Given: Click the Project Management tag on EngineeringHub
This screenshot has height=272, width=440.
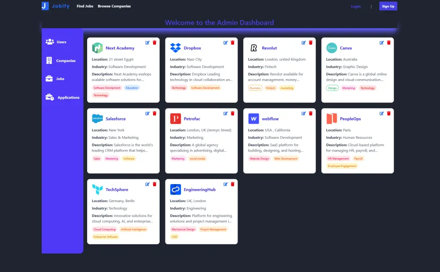Looking at the screenshot, I should click(x=213, y=229).
